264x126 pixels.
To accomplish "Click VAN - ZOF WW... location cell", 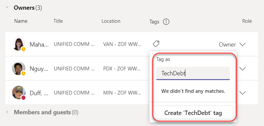I will [x=122, y=44].
